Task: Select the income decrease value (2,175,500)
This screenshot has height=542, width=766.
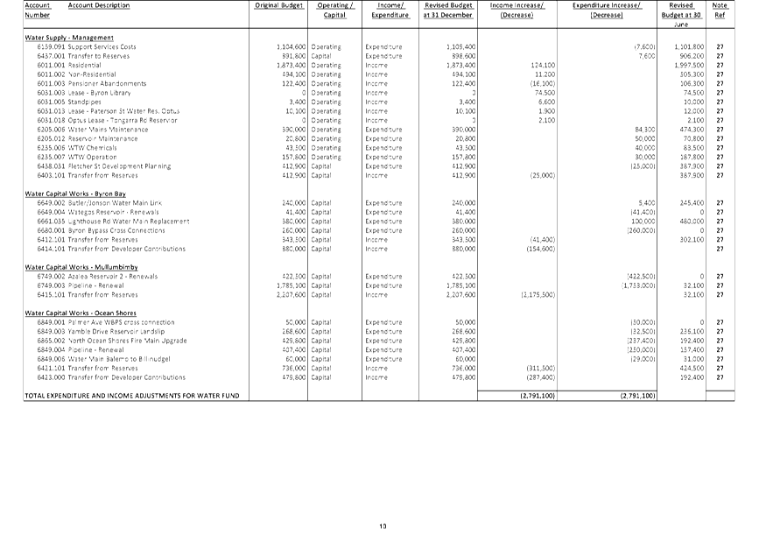Action: (x=538, y=295)
